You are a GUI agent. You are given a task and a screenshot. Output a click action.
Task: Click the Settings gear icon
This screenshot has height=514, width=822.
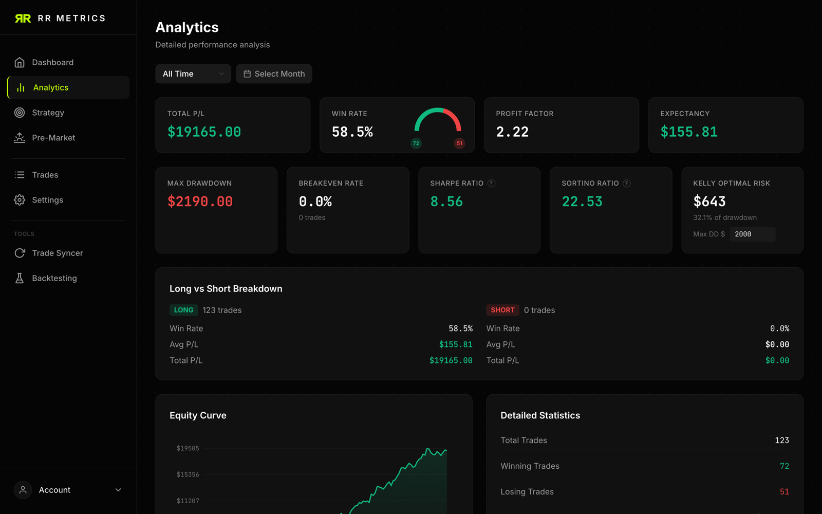[20, 200]
